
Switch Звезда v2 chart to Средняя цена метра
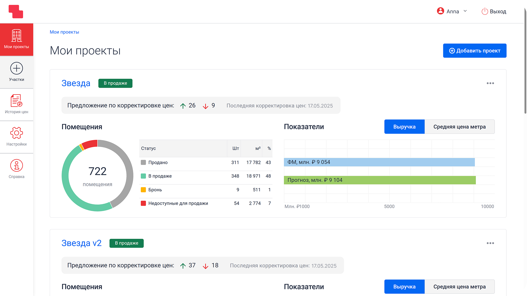click(x=459, y=287)
